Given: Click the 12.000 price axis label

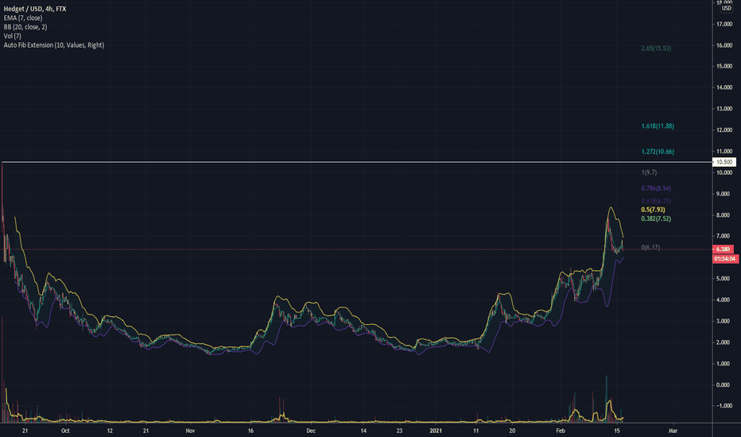Looking at the screenshot, I should 724,130.
